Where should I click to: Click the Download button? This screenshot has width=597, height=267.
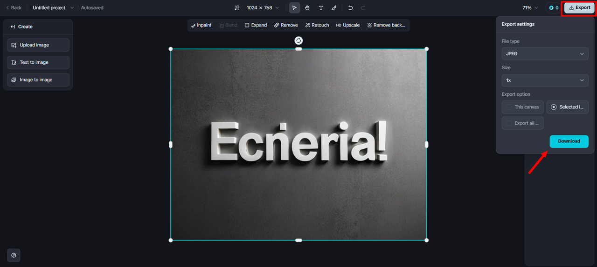tap(569, 141)
